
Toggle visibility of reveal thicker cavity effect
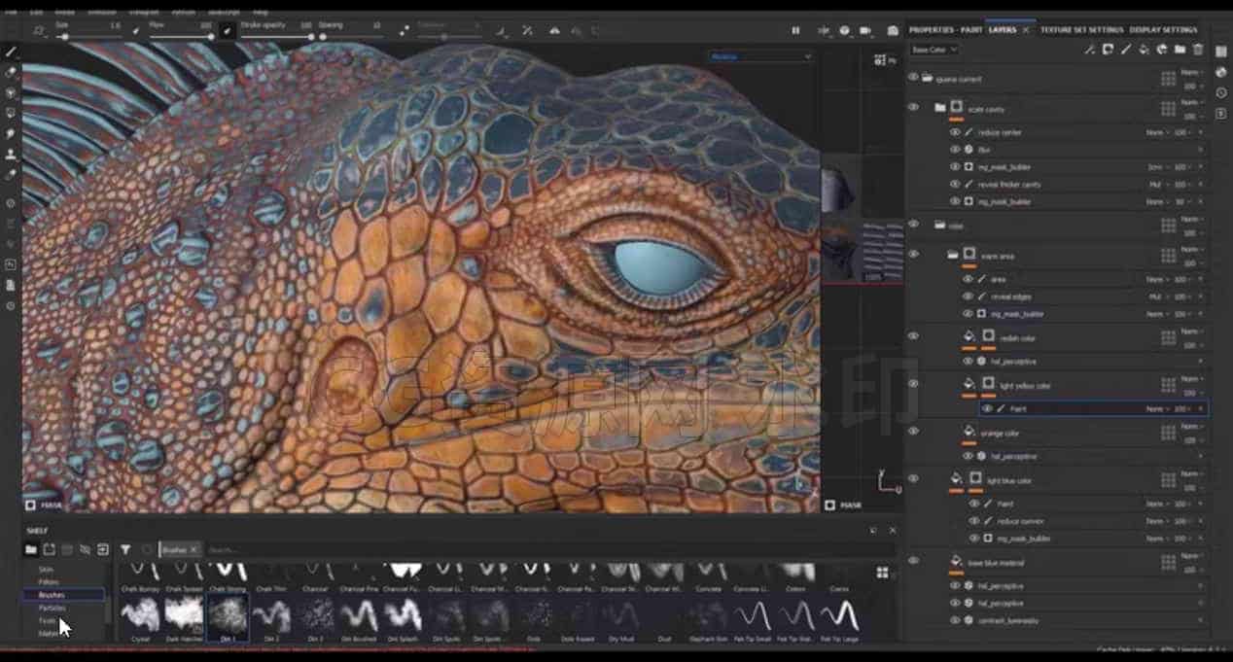click(x=955, y=184)
